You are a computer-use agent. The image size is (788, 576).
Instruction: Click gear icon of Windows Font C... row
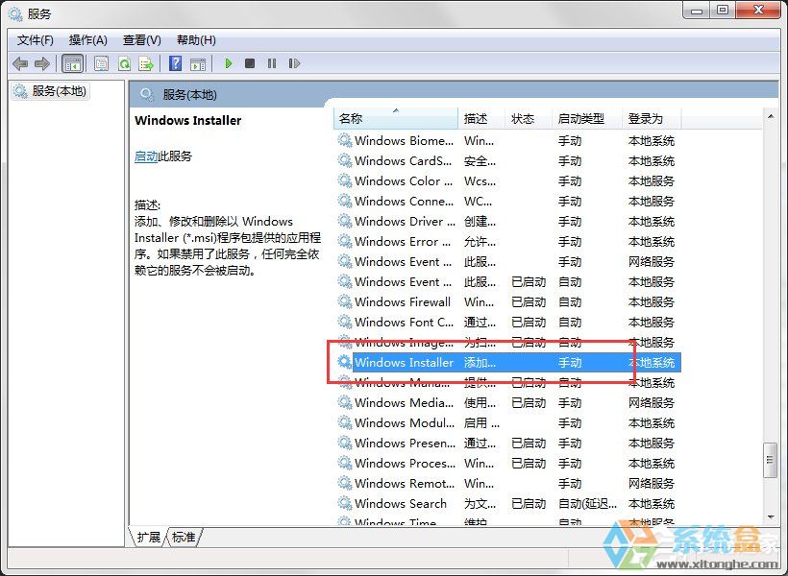tap(345, 322)
